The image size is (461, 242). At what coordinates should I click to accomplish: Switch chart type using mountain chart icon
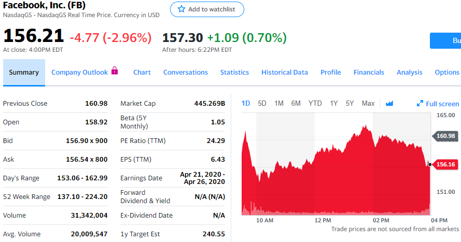(x=389, y=104)
